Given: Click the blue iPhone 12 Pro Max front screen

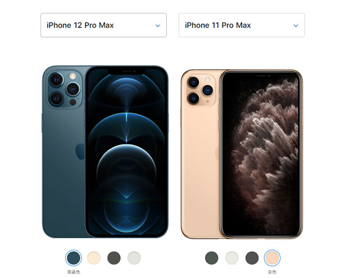Looking at the screenshot, I should [x=127, y=152].
